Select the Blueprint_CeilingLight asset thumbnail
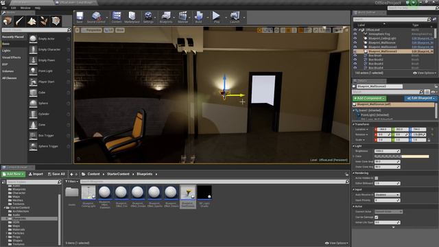This screenshot has height=247, width=439. [x=88, y=197]
